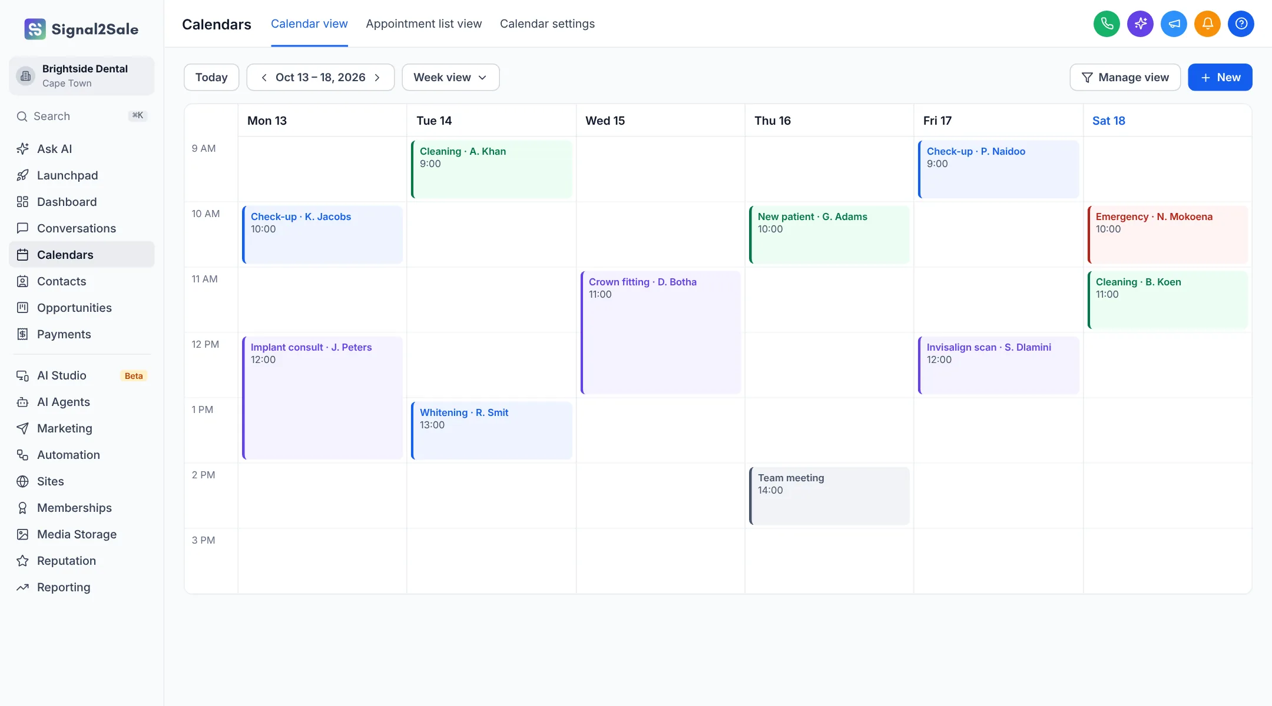This screenshot has height=706, width=1272.
Task: Select the Calendar view tab
Action: [309, 24]
